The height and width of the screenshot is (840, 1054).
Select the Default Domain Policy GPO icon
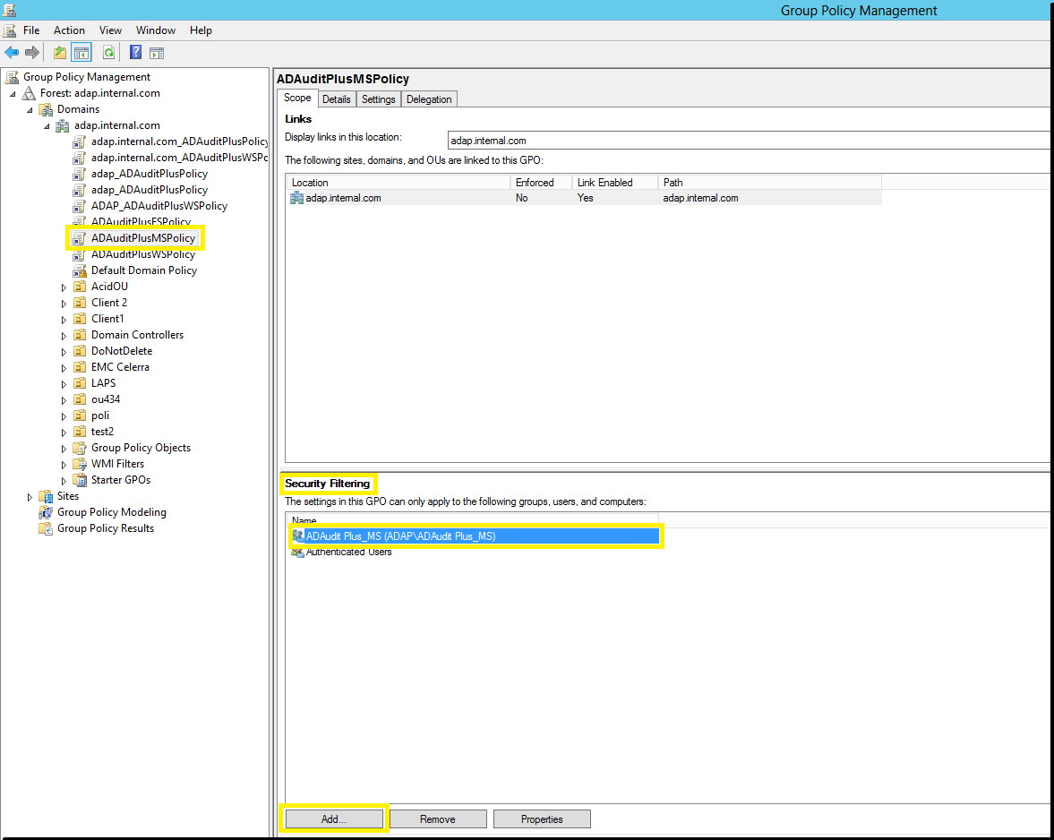coord(80,270)
